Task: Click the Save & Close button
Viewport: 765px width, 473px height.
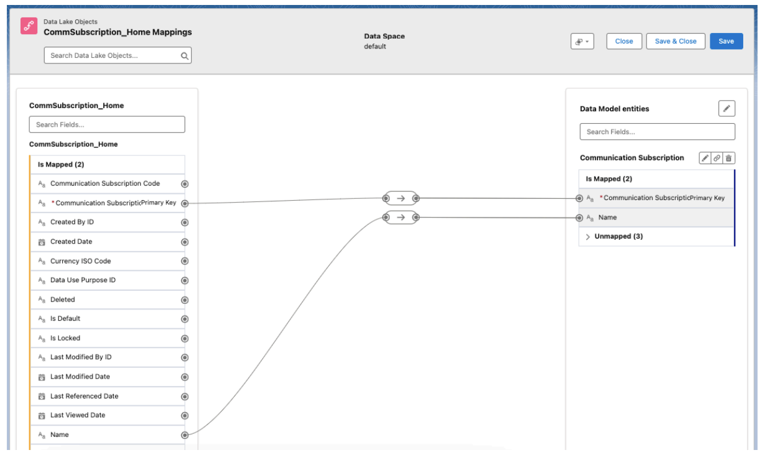Action: [x=676, y=41]
